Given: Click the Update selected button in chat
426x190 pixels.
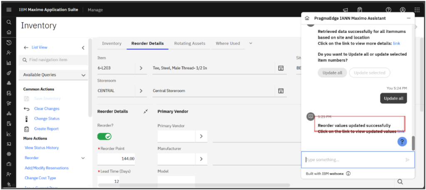Looking at the screenshot, I should click(x=369, y=73).
